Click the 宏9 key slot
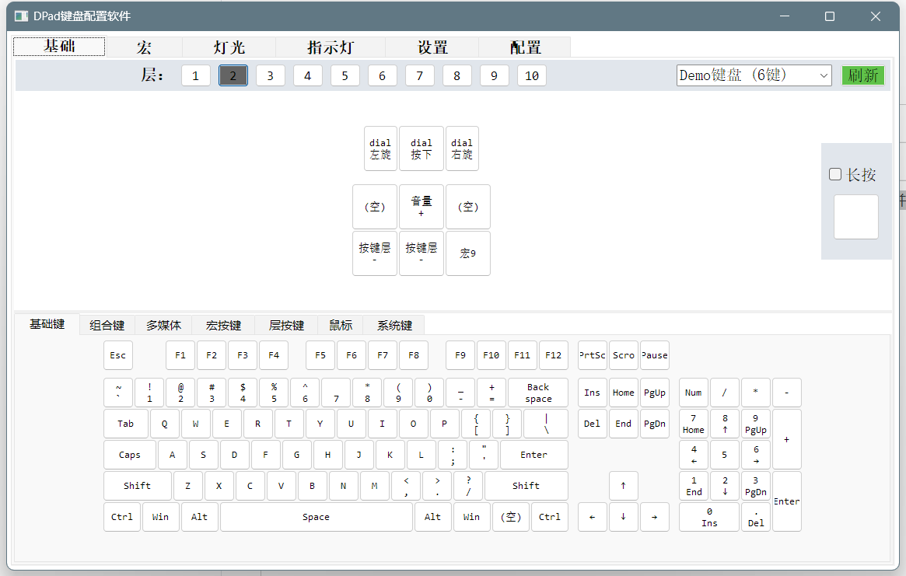 pyautogui.click(x=467, y=253)
